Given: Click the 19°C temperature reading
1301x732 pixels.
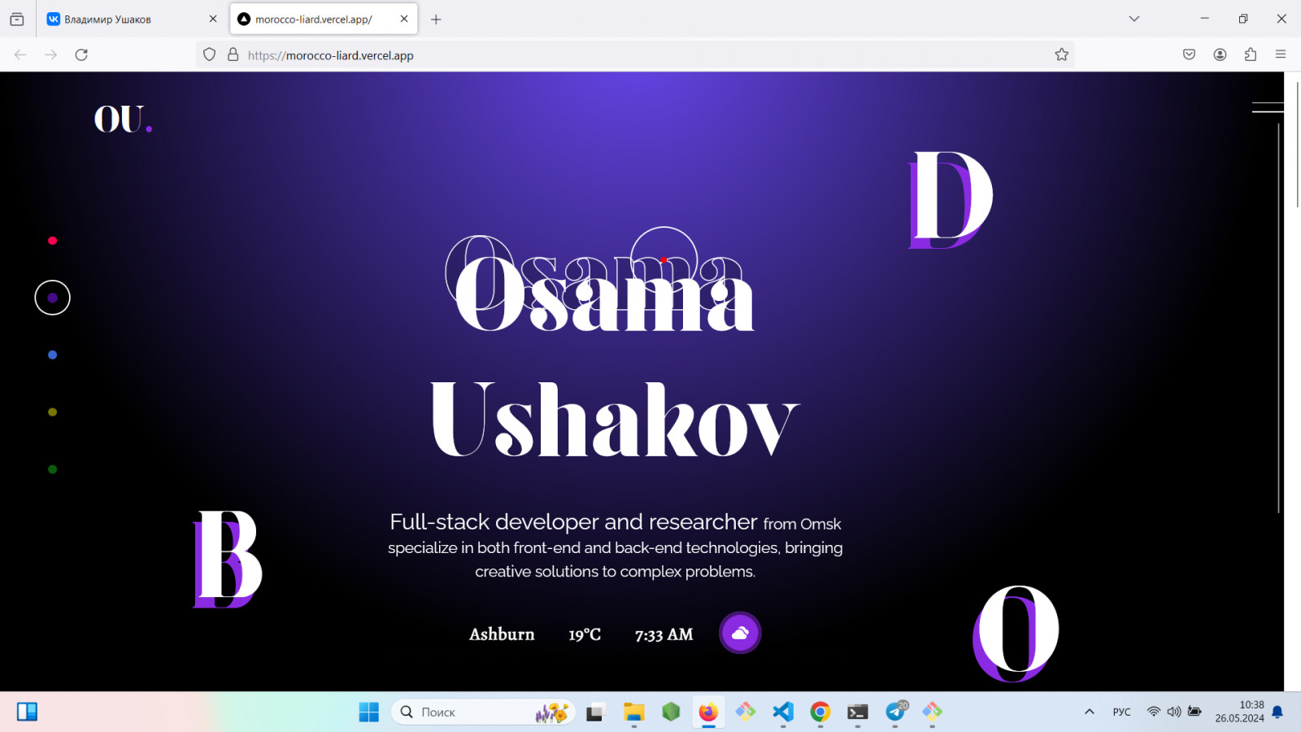Looking at the screenshot, I should pos(585,634).
